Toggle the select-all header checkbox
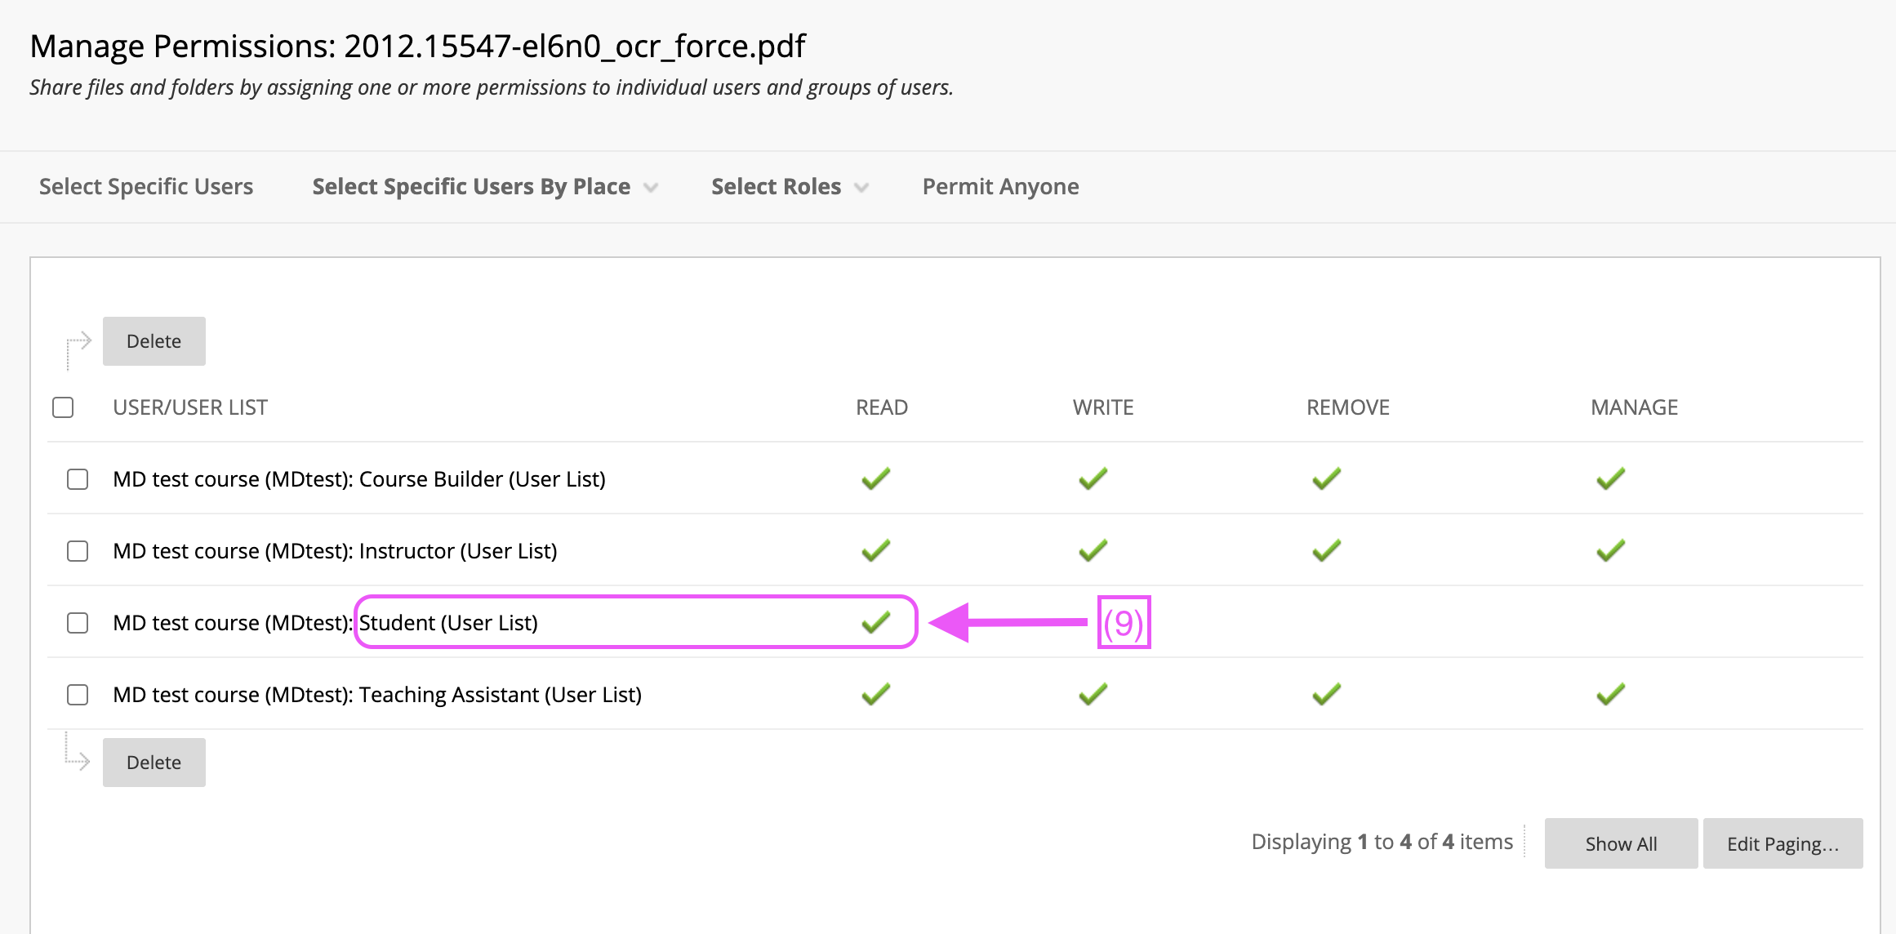This screenshot has width=1896, height=934. point(63,407)
